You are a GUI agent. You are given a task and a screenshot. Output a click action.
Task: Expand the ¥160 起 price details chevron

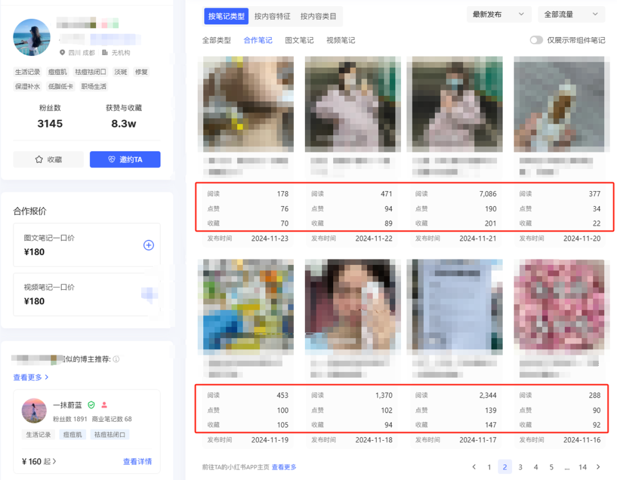55,461
